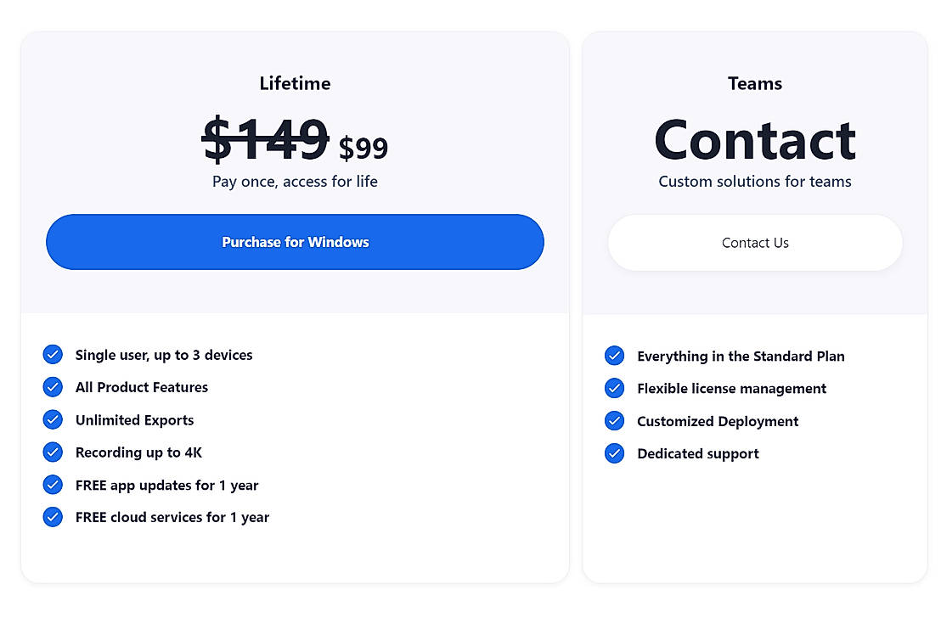Click checkmark icon beside Single user feature
941x618 pixels.
click(x=53, y=355)
